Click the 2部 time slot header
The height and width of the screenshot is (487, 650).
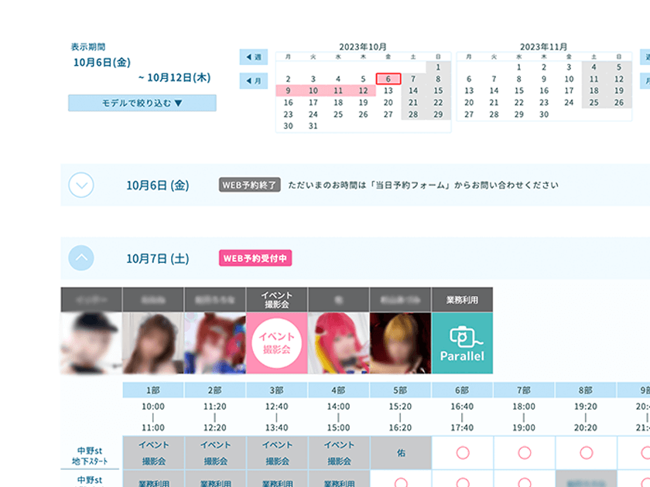tap(215, 390)
